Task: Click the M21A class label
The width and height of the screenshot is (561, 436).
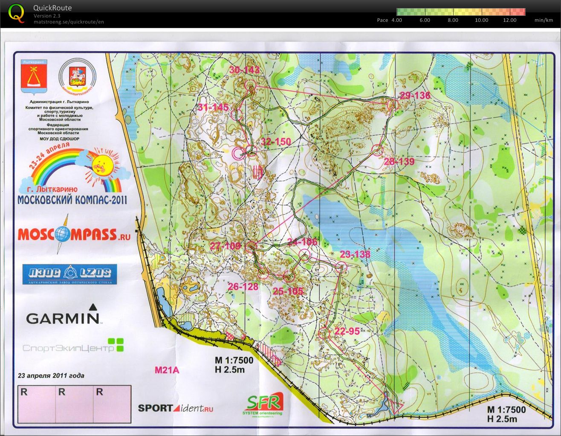Action: [x=167, y=370]
